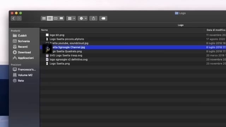Click the logo bit.png file icon
The width and height of the screenshot is (226, 127).
[x=47, y=35]
